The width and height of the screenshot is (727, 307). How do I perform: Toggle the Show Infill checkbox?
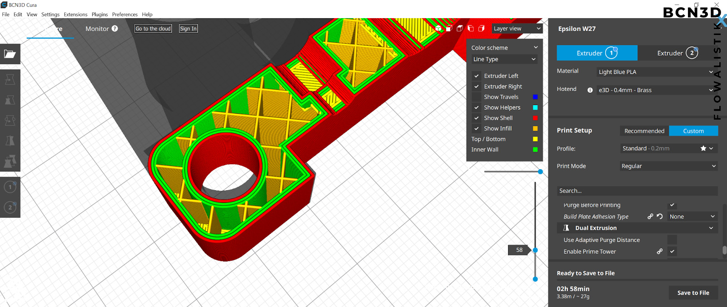click(477, 128)
